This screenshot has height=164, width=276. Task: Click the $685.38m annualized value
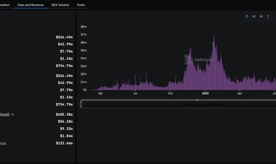click(x=64, y=115)
